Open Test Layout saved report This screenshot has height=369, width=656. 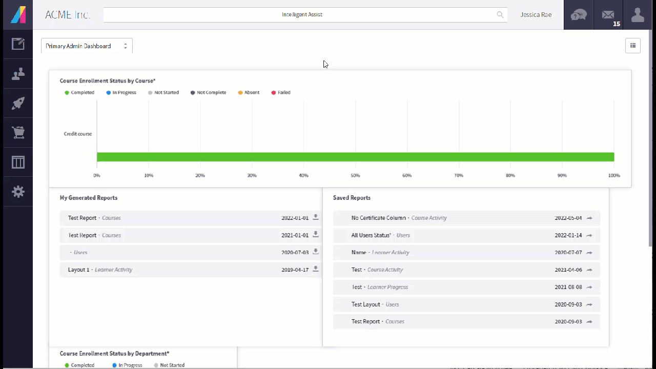[x=466, y=304]
